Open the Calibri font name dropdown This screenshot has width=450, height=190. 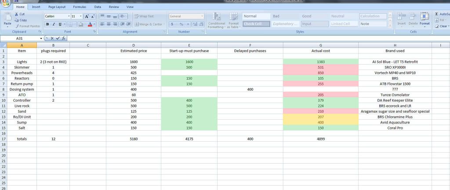coord(69,16)
